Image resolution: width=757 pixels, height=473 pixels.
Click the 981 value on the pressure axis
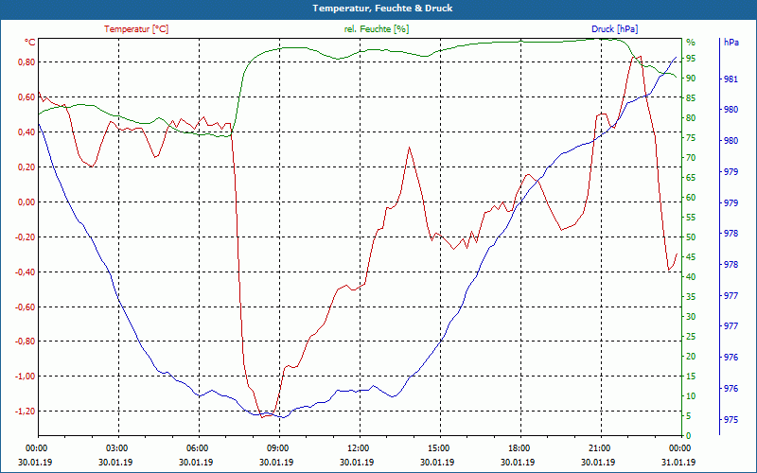coord(731,79)
